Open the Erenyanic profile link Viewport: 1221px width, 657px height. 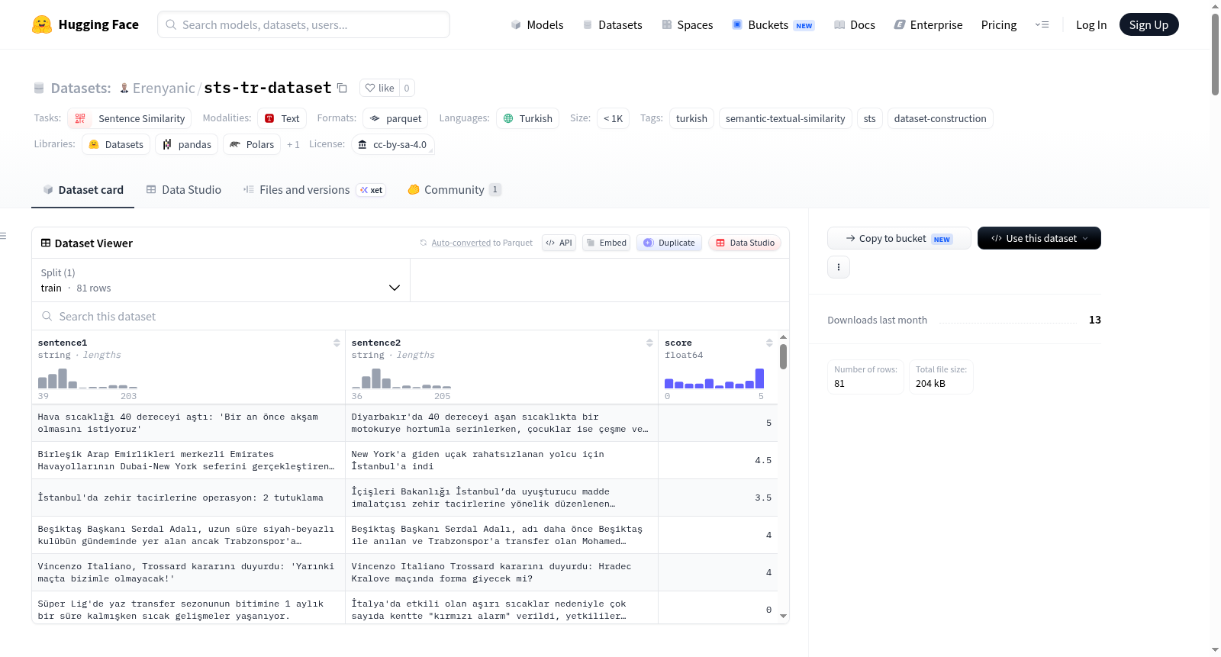pos(164,88)
